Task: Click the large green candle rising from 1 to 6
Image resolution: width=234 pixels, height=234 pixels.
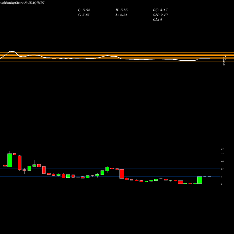Action: pos(200,180)
